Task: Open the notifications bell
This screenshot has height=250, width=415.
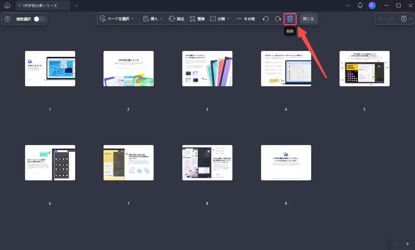Action: click(x=360, y=5)
